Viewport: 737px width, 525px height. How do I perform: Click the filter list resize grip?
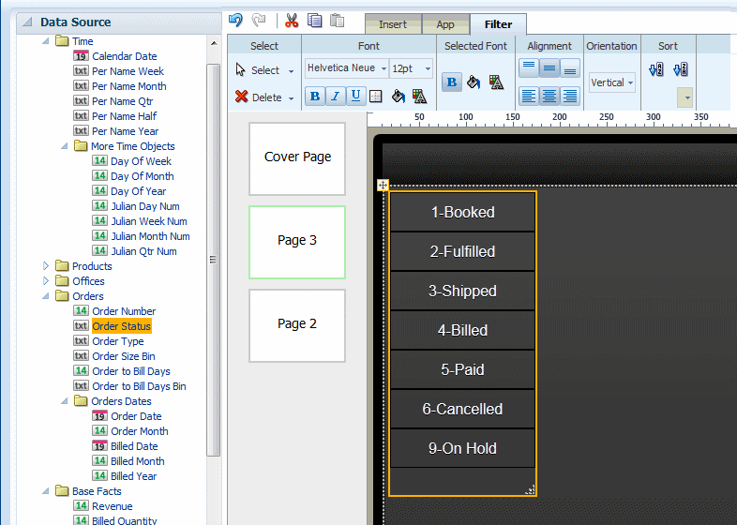530,489
